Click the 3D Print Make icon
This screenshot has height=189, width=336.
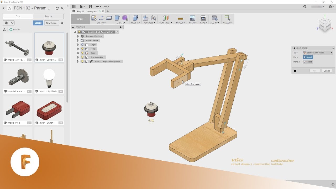203,18
